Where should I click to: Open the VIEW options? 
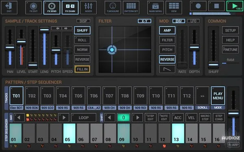(174, 7)
